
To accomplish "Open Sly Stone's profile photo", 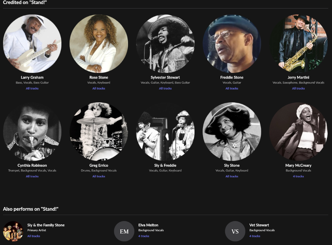I will coord(232,131).
